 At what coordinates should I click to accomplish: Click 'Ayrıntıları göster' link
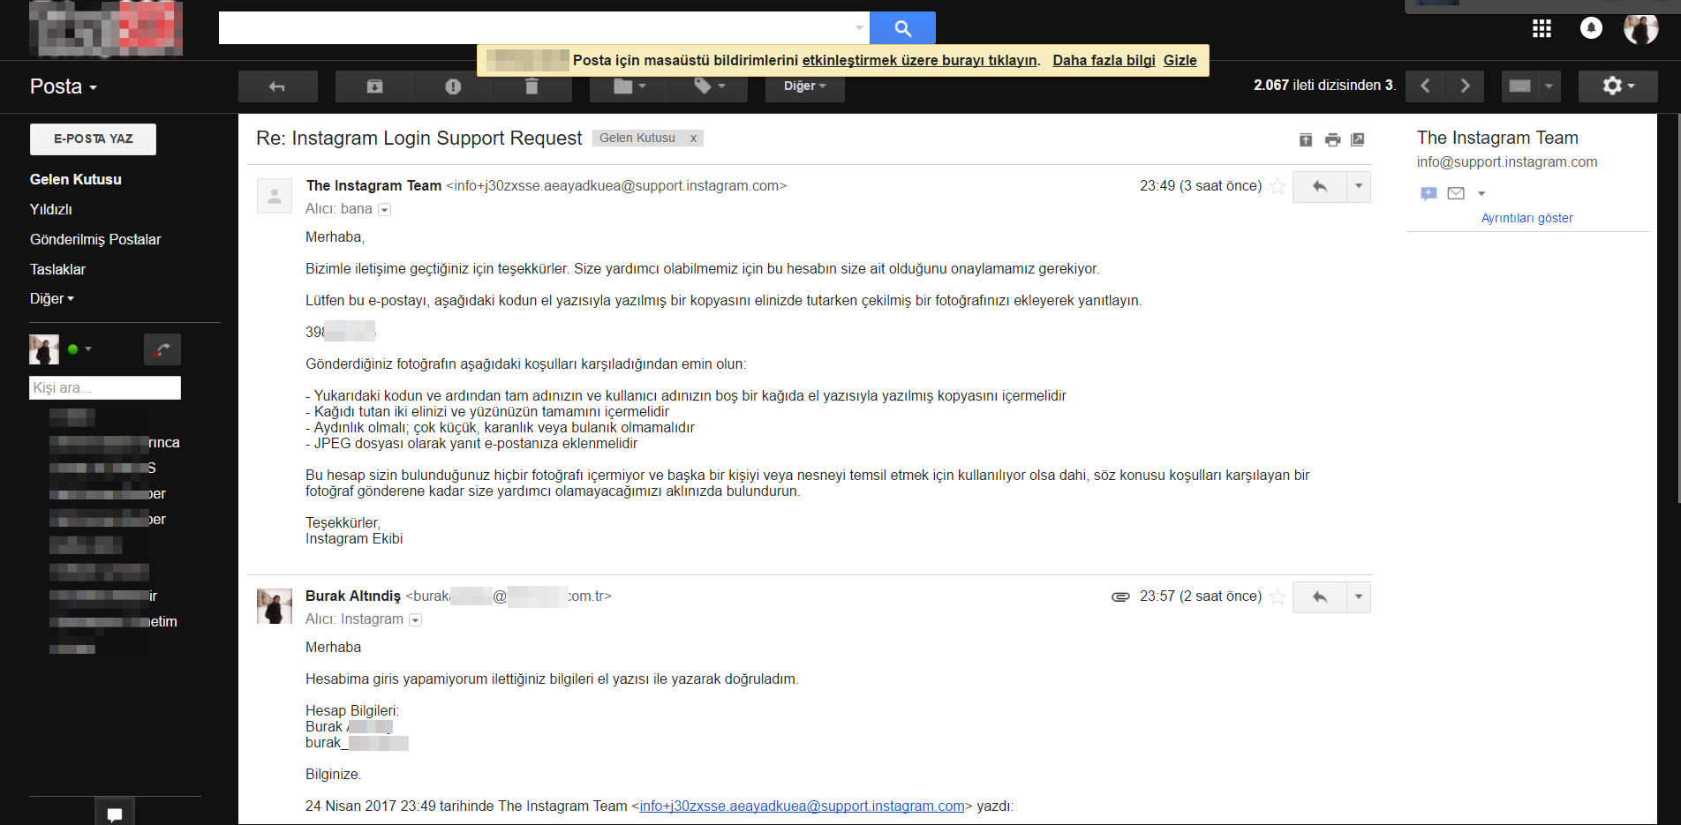1526,218
